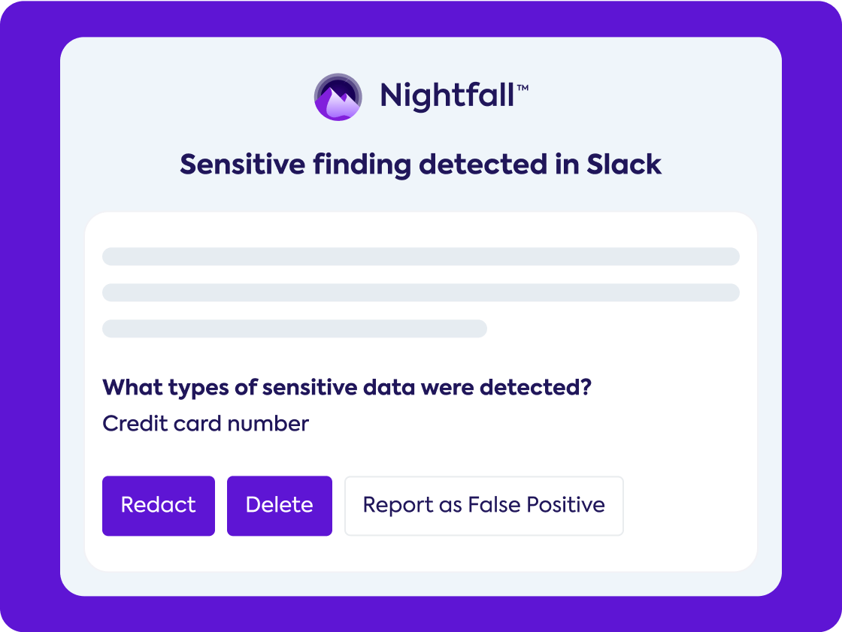This screenshot has height=632, width=842.
Task: Click the Nightfall mountain logo icon
Action: 338,97
